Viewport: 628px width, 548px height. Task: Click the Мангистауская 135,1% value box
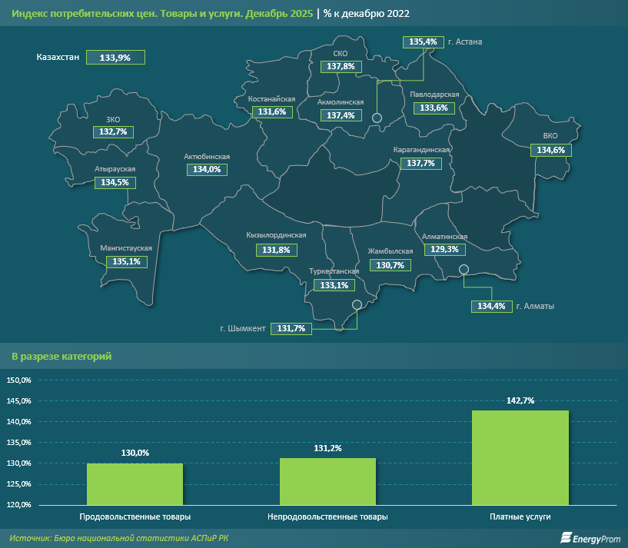tap(126, 262)
